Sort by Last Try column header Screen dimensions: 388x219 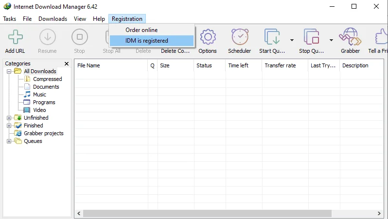click(324, 65)
